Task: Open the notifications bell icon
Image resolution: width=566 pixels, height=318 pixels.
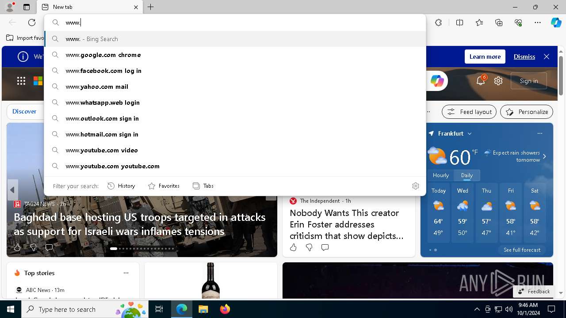Action: click(481, 81)
